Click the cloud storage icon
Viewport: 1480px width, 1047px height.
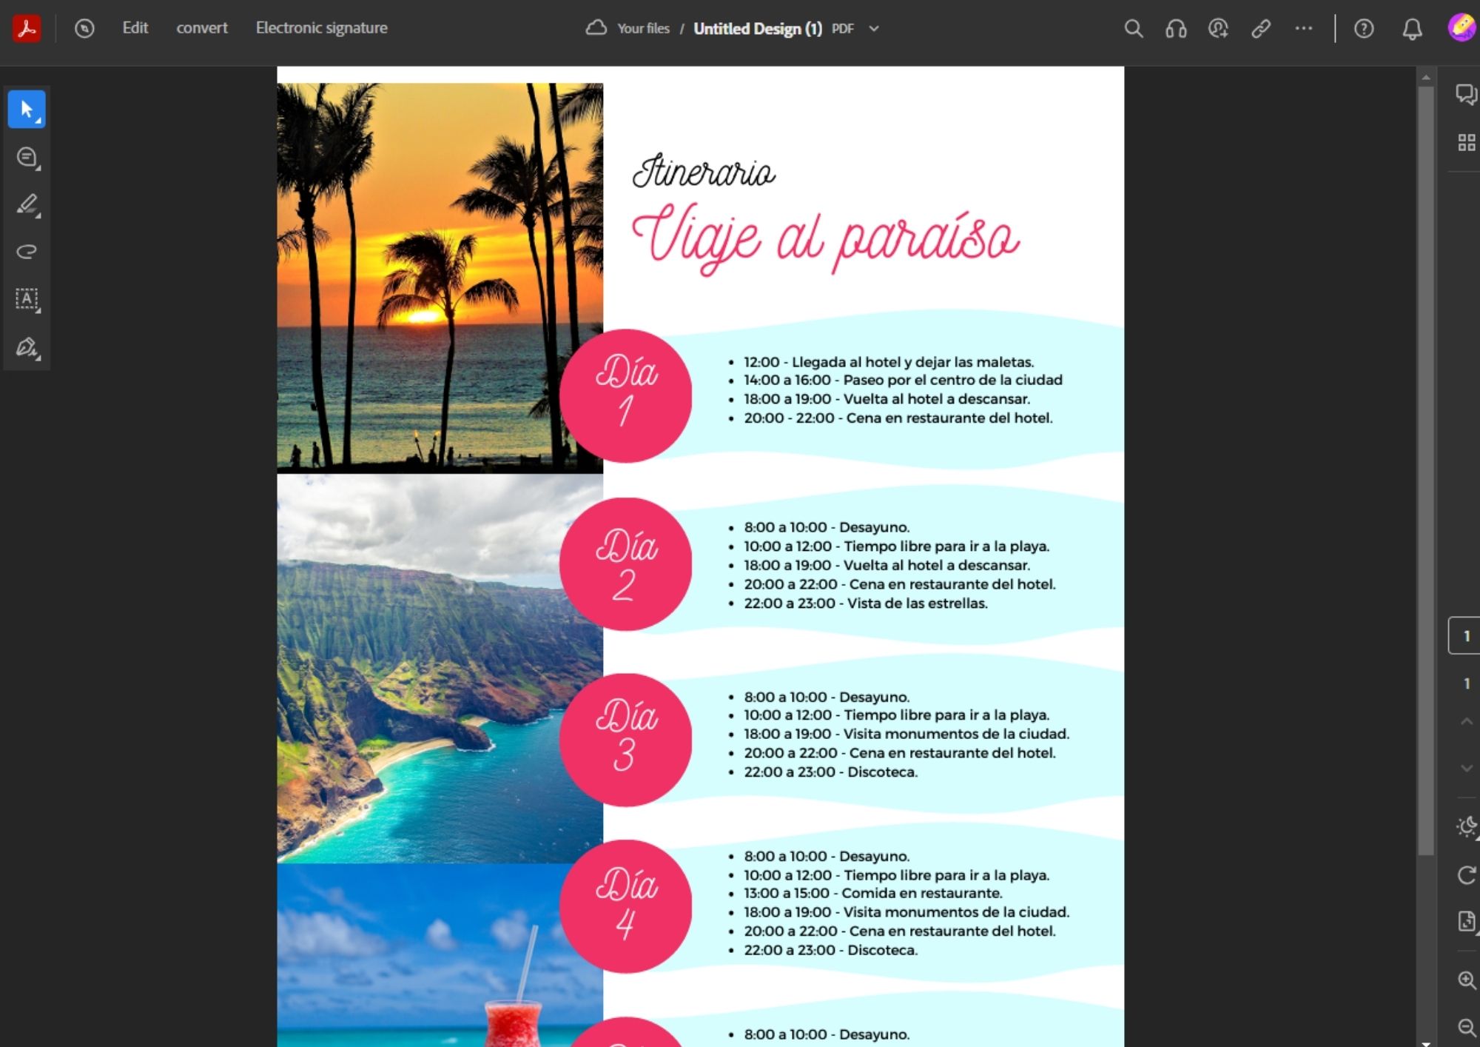pyautogui.click(x=596, y=28)
